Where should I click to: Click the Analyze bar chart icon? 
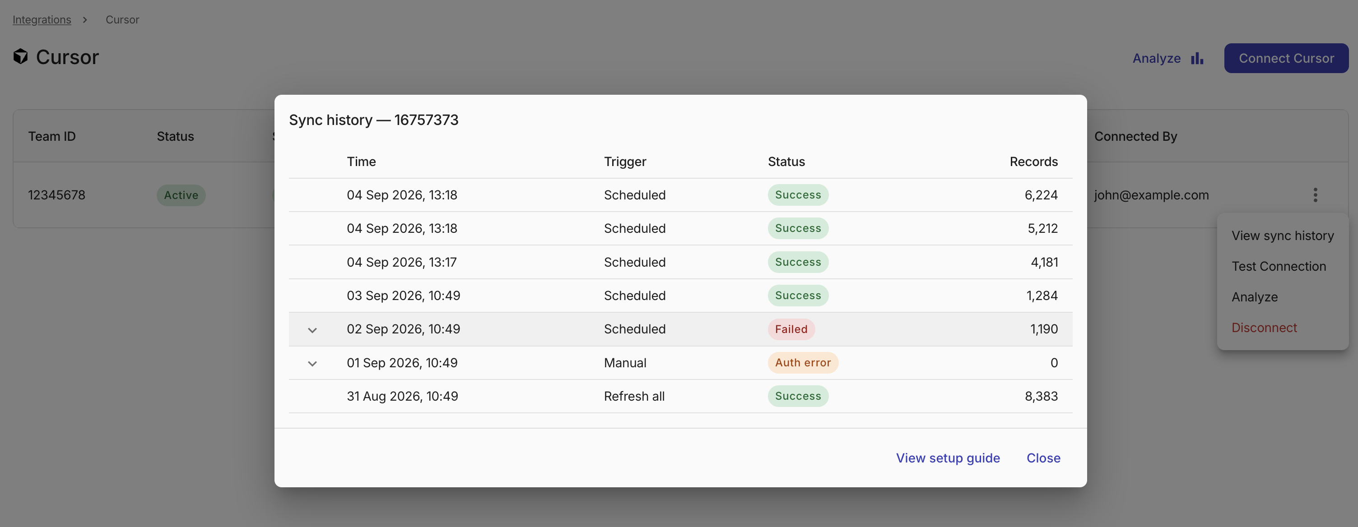click(1197, 58)
